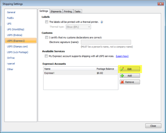
Task: Follow the Learn how link
Action: point(122,56)
